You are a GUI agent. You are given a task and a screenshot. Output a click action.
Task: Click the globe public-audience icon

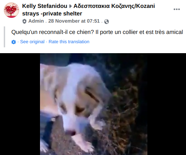(x=106, y=22)
